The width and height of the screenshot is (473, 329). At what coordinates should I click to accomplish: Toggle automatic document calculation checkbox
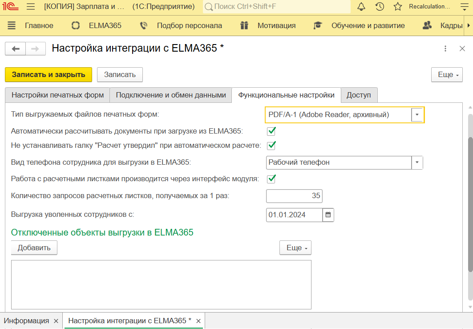click(x=271, y=131)
